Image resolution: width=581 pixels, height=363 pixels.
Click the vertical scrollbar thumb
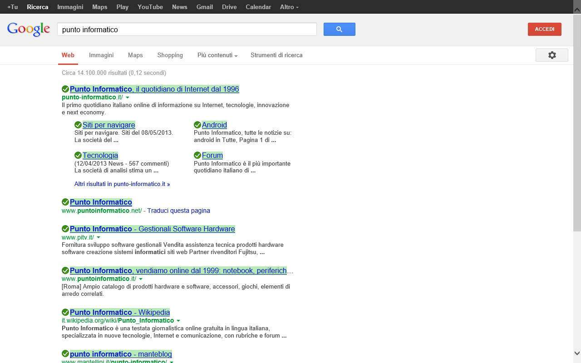[577, 123]
